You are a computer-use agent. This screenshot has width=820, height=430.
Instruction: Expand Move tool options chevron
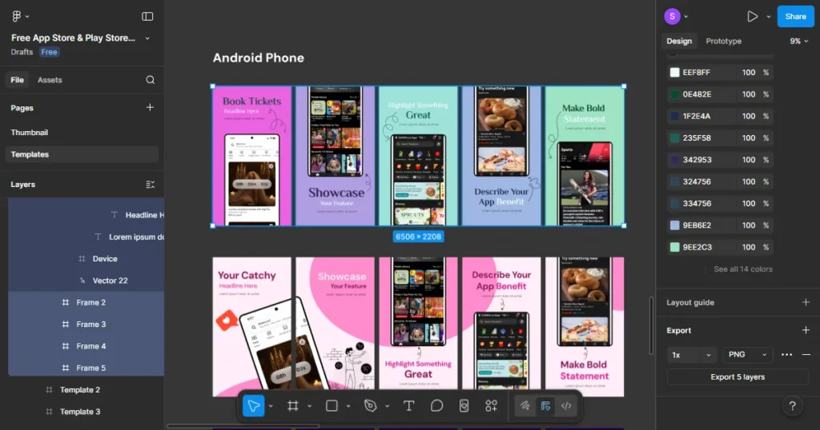pos(271,406)
